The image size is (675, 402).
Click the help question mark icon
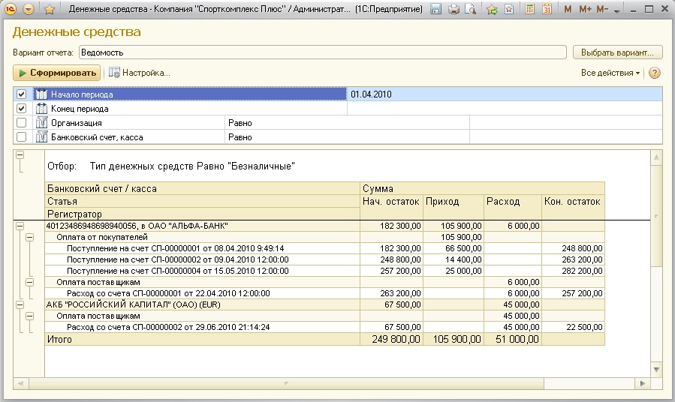tap(654, 73)
